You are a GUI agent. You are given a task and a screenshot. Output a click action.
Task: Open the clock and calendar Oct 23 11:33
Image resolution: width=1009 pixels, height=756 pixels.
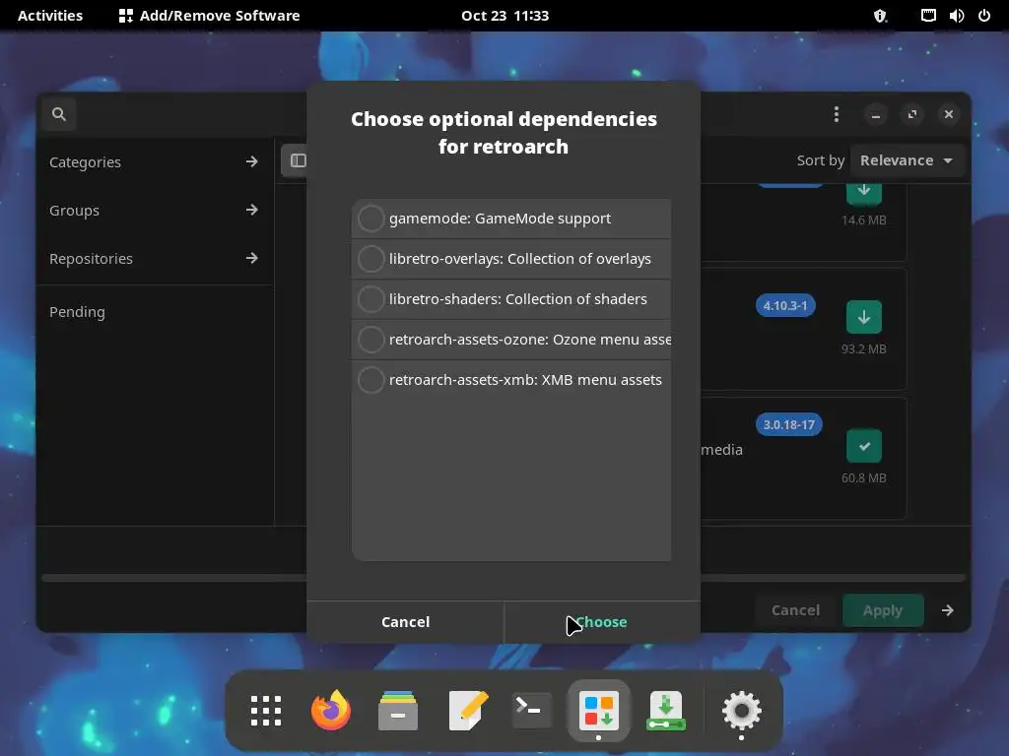505,16
